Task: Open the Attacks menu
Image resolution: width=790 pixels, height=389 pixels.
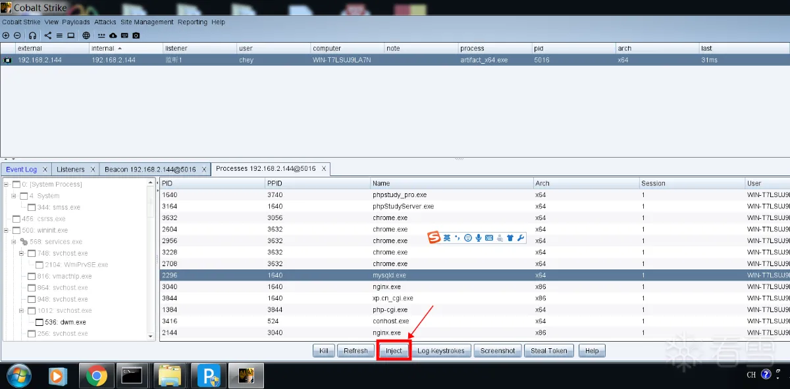Action: 105,22
